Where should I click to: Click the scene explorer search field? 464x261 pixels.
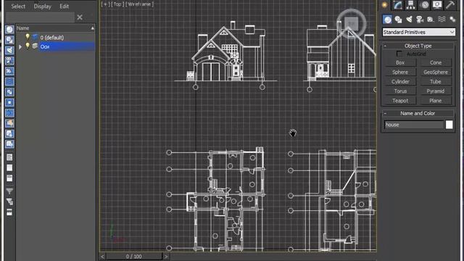click(41, 17)
